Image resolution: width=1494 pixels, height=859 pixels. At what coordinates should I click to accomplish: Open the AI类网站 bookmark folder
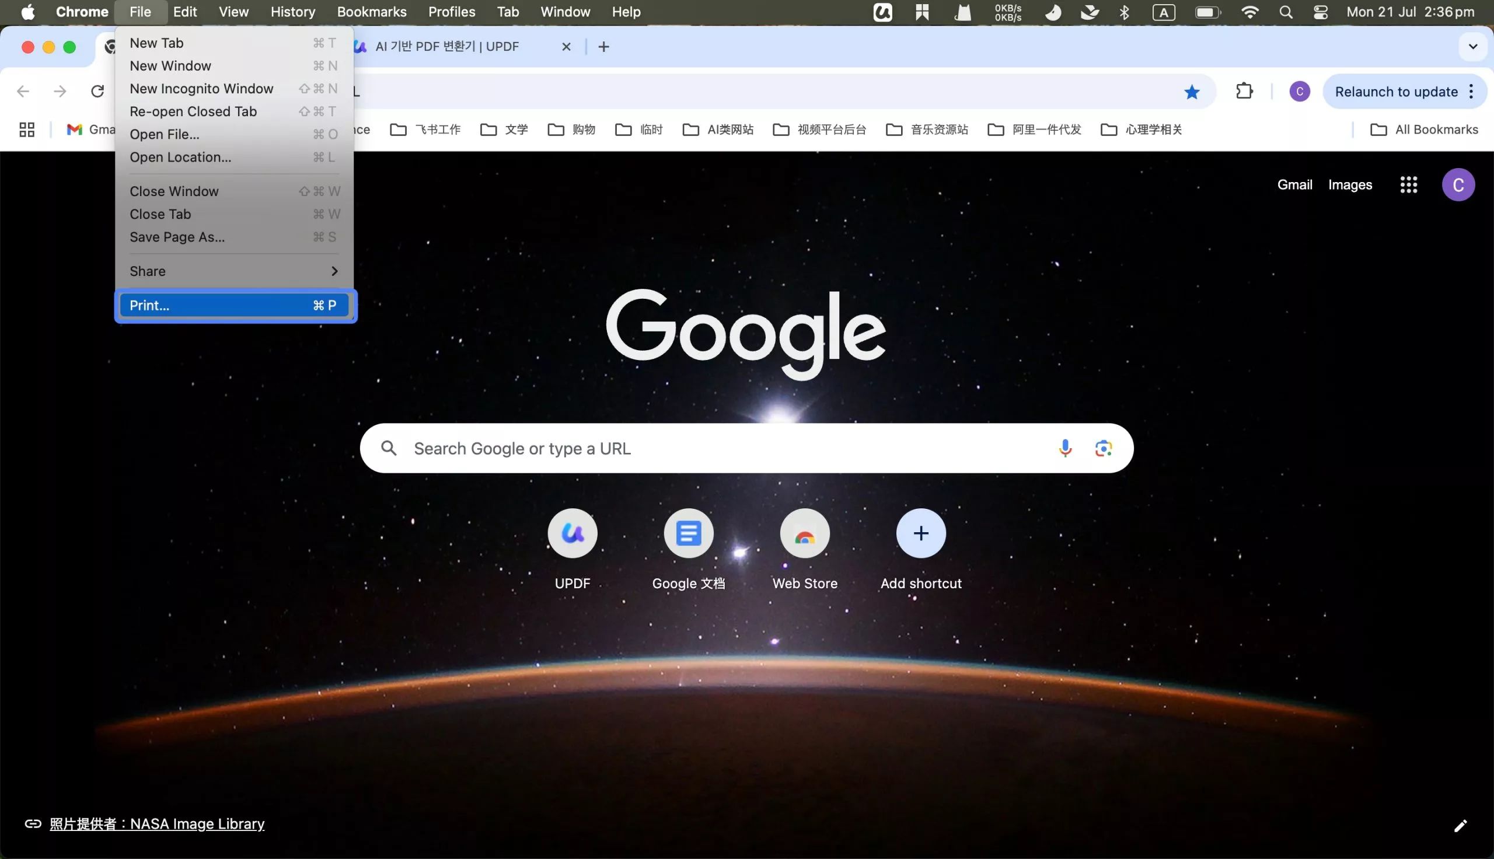coord(718,129)
